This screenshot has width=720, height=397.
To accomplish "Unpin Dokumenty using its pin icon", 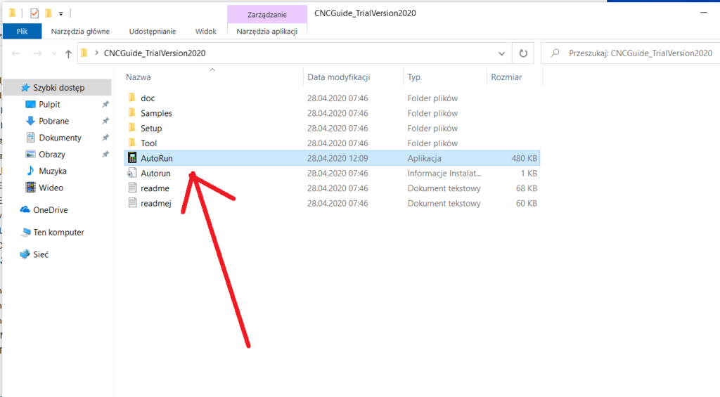I will (x=105, y=137).
